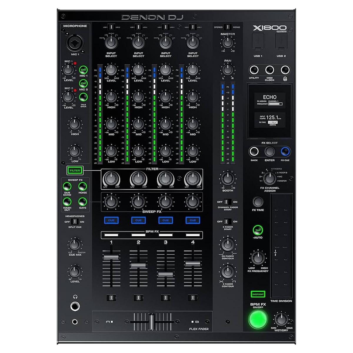Click the INSTANT button
This screenshot has width=353, height=353.
(258, 294)
